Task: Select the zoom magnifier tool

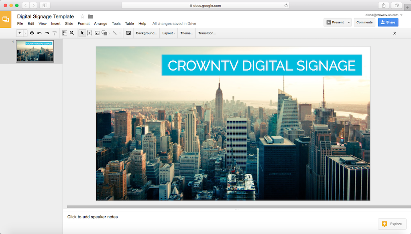Action: [72, 33]
